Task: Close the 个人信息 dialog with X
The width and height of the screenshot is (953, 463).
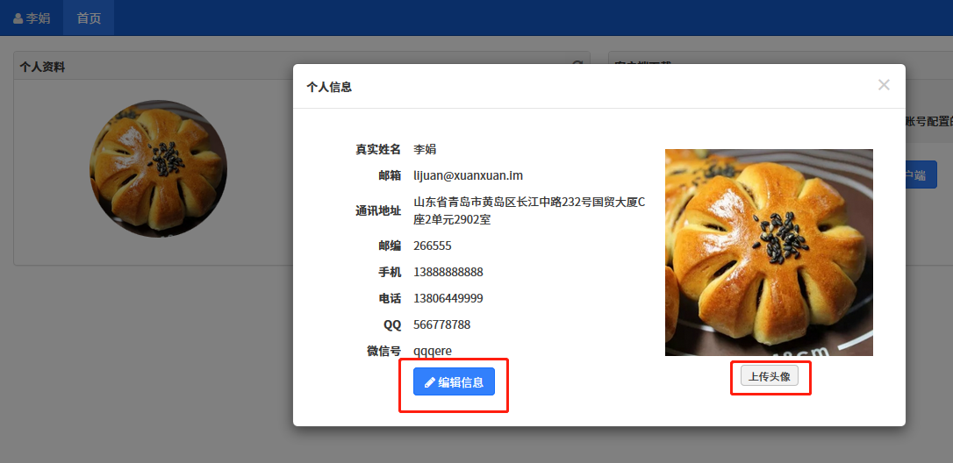Action: click(x=884, y=85)
